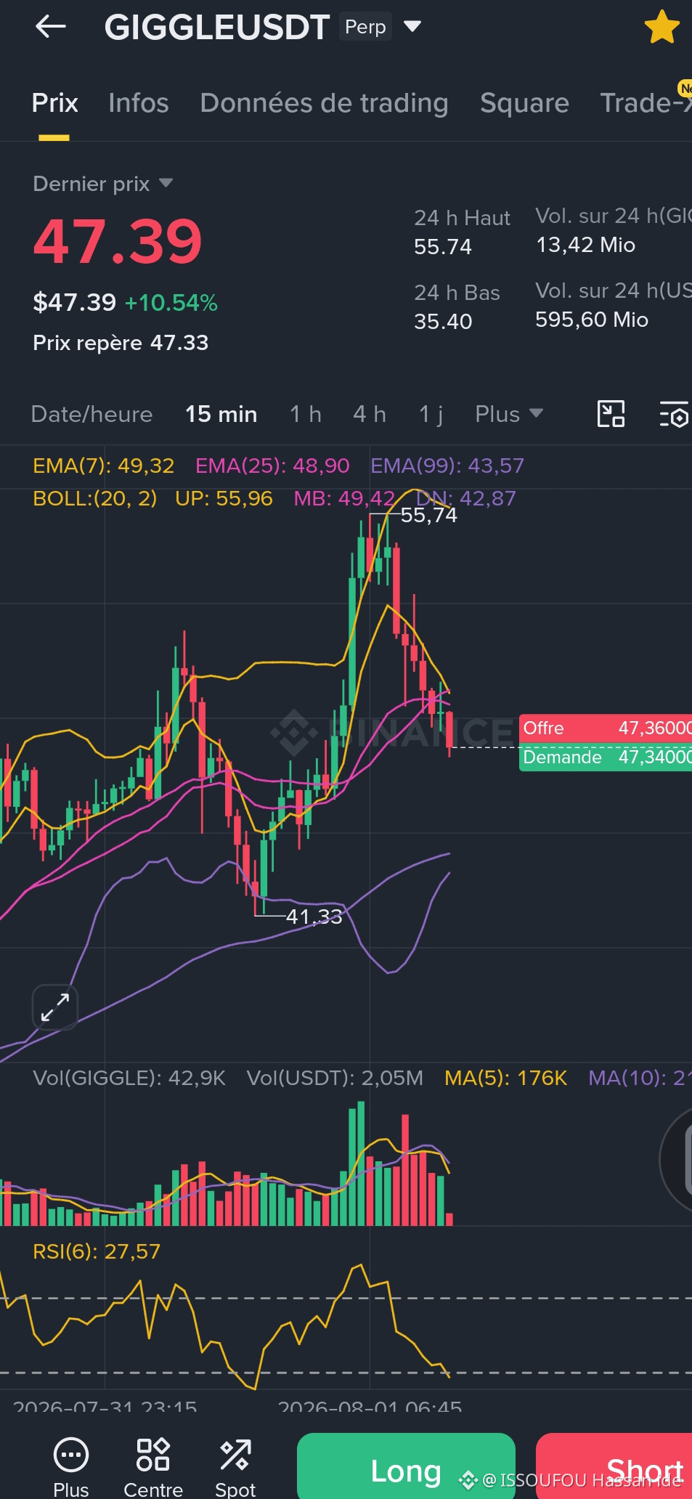Open the Trade-X tab
692x1499 pixels.
[x=646, y=103]
